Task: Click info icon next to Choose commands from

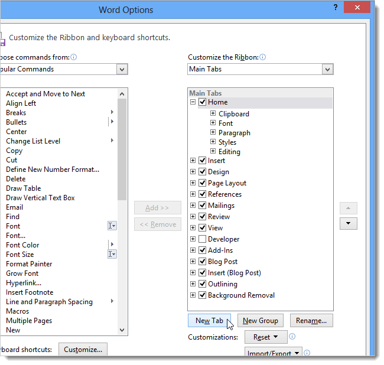Action: (x=73, y=57)
